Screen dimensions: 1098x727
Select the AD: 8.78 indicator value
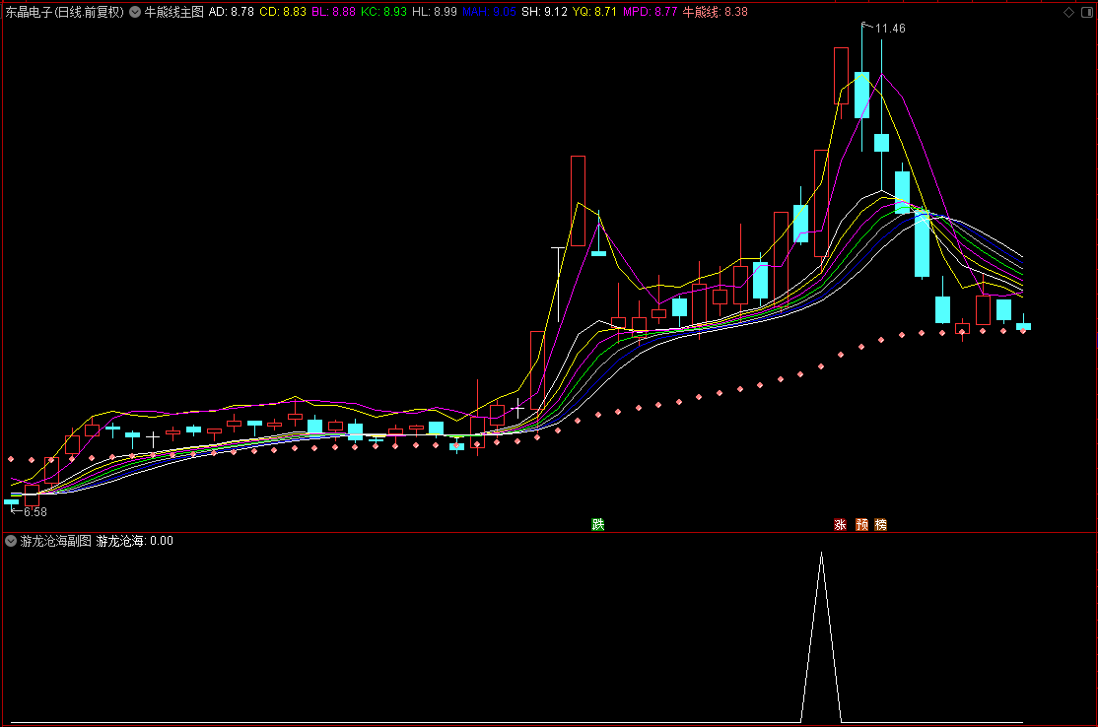(x=231, y=12)
